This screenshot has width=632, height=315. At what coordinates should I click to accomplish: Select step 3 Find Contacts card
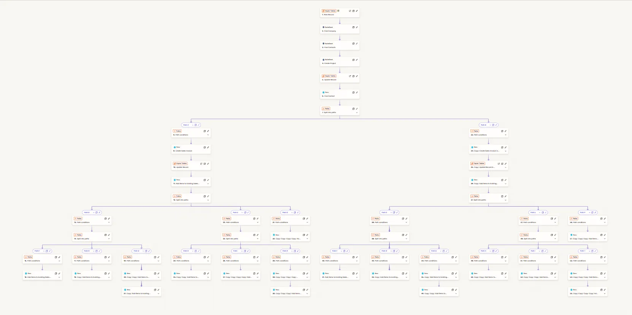tap(340, 46)
